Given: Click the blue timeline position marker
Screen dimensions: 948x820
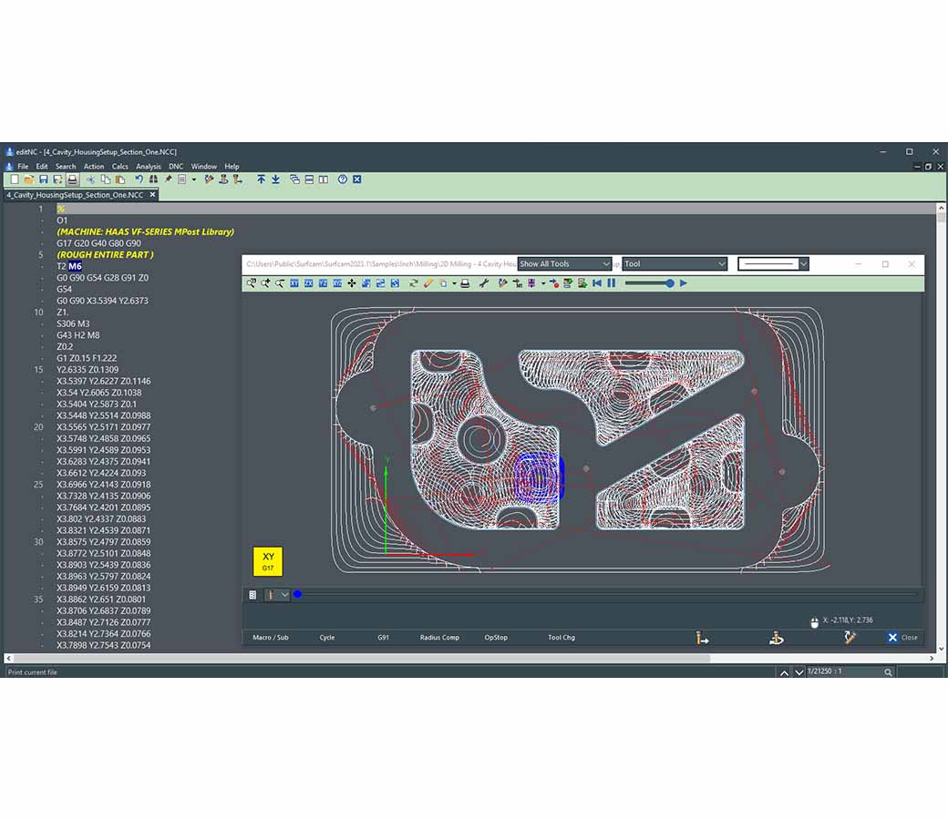Looking at the screenshot, I should (x=297, y=595).
